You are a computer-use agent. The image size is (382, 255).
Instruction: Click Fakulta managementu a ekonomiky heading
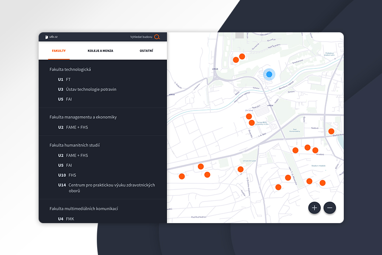[83, 117]
